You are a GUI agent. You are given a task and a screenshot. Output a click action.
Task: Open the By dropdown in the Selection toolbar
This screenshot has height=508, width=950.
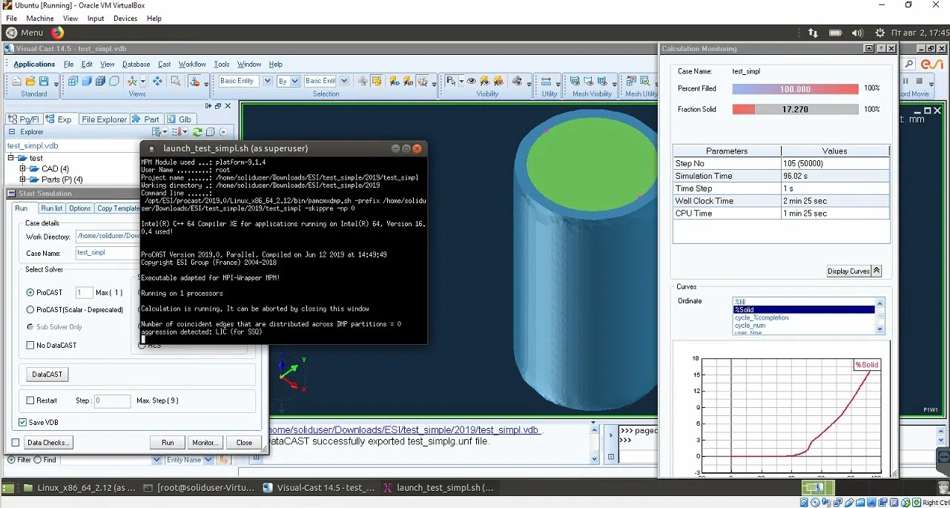pyautogui.click(x=294, y=81)
